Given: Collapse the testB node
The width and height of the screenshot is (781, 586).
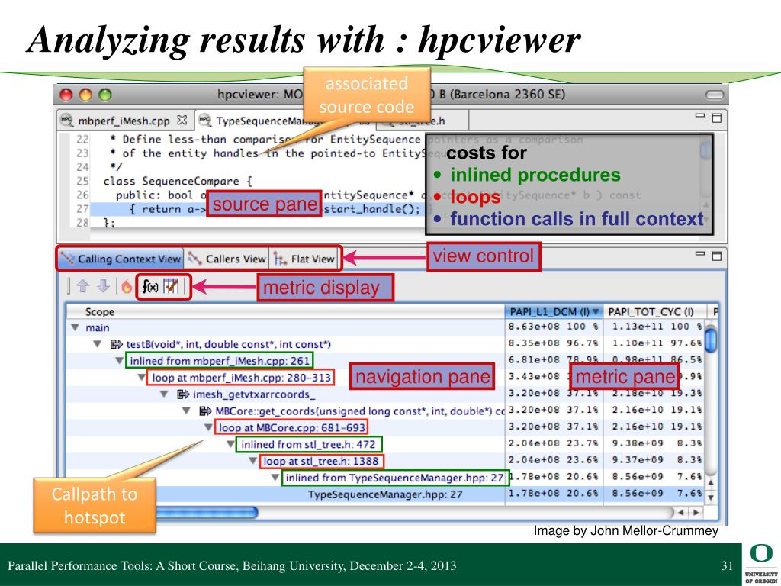Looking at the screenshot, I should [98, 344].
